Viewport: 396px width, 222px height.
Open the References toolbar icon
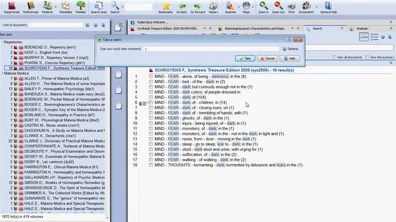coord(30,7)
